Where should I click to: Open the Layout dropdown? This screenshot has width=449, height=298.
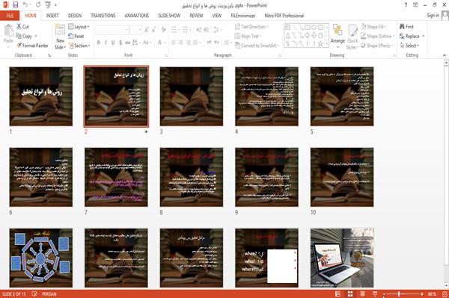coord(79,27)
